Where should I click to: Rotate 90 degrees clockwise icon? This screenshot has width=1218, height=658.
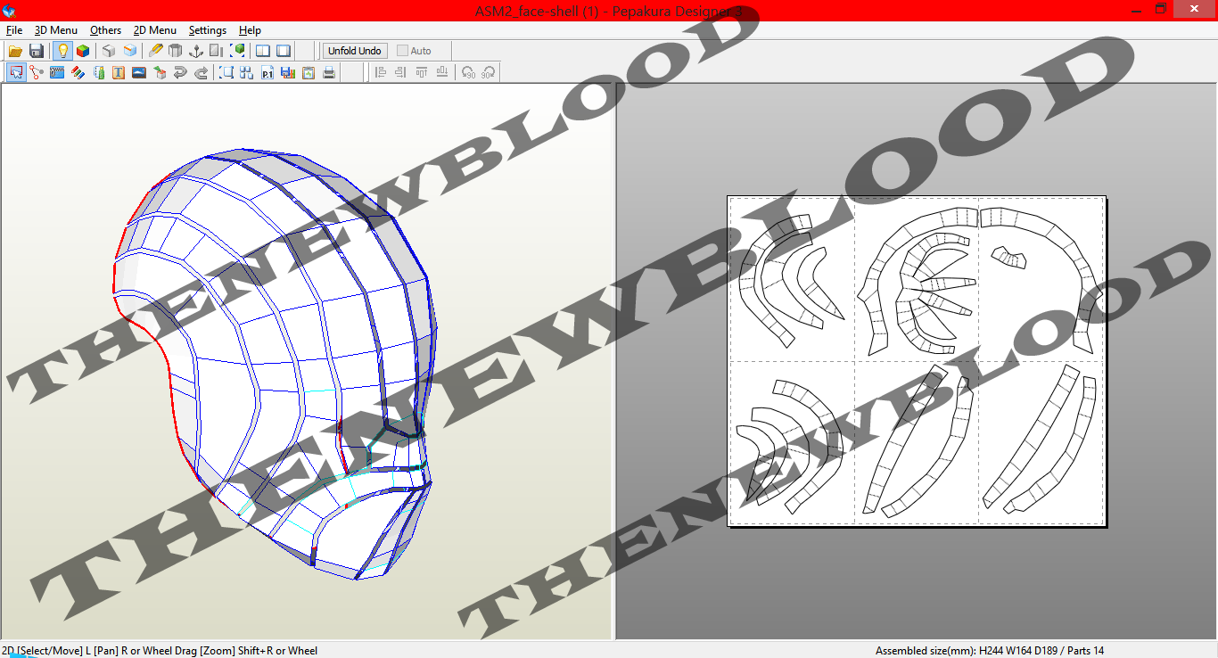tap(488, 72)
